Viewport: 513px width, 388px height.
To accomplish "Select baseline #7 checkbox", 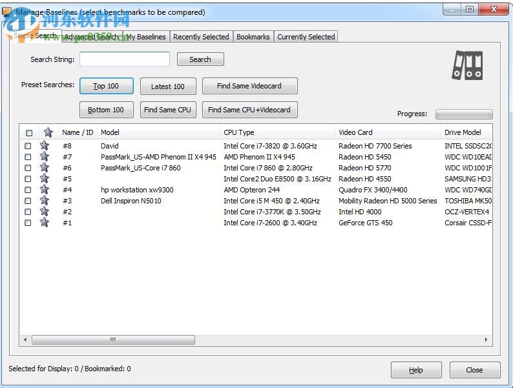I will click(x=28, y=157).
